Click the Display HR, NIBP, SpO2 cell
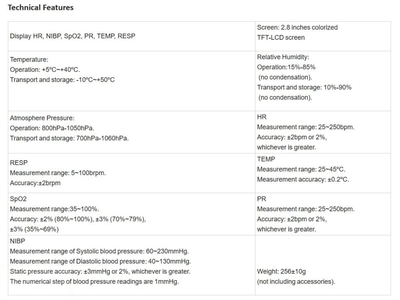 pyautogui.click(x=73, y=36)
